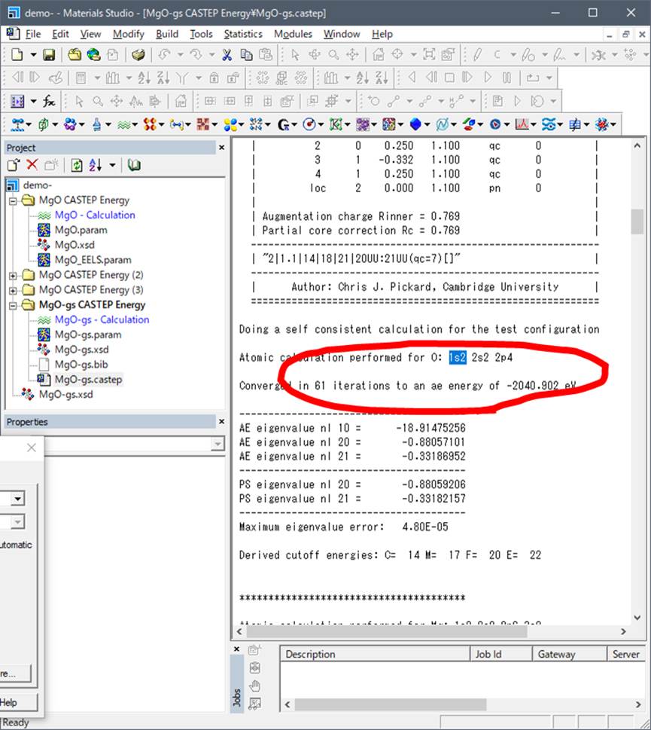Click the output view's horizontal scrollbar thumb
651x730 pixels.
coord(386,632)
